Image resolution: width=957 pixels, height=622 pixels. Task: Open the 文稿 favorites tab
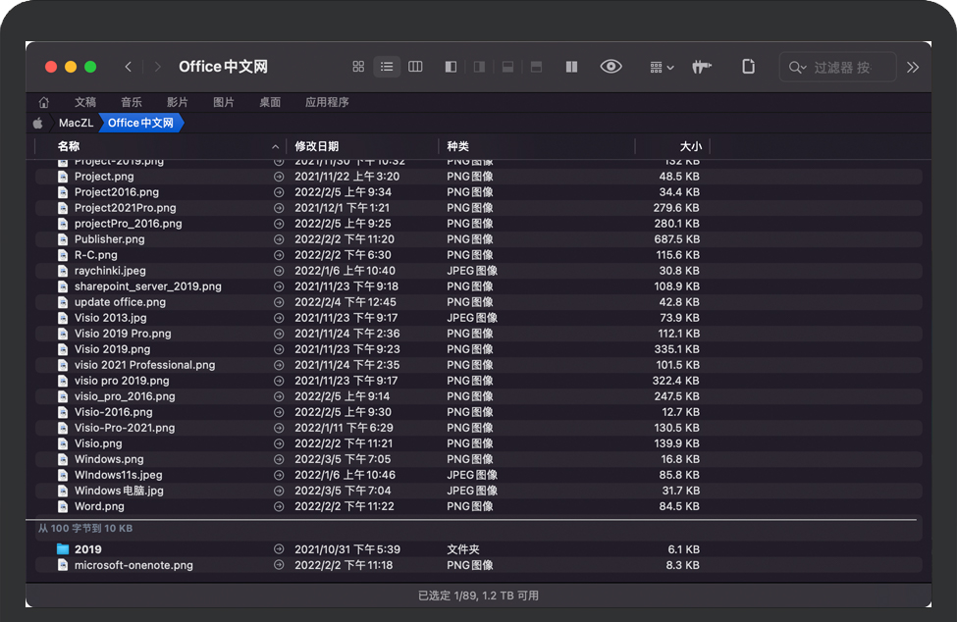tap(85, 102)
